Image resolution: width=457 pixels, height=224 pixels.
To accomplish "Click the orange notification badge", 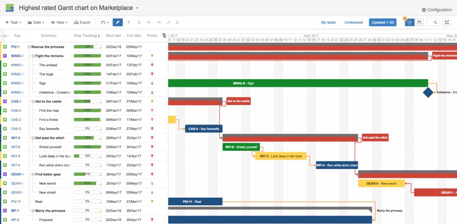I will coord(405,19).
